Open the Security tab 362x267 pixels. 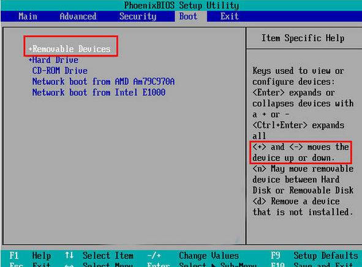click(138, 17)
